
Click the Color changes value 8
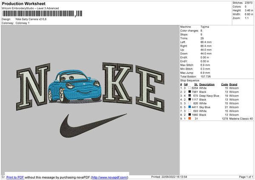point(201,31)
